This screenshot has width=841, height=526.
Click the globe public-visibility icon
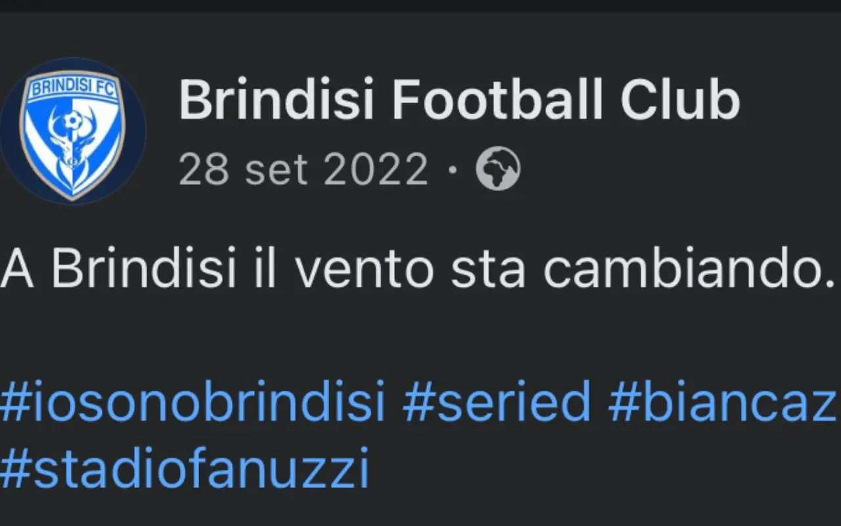pyautogui.click(x=498, y=170)
